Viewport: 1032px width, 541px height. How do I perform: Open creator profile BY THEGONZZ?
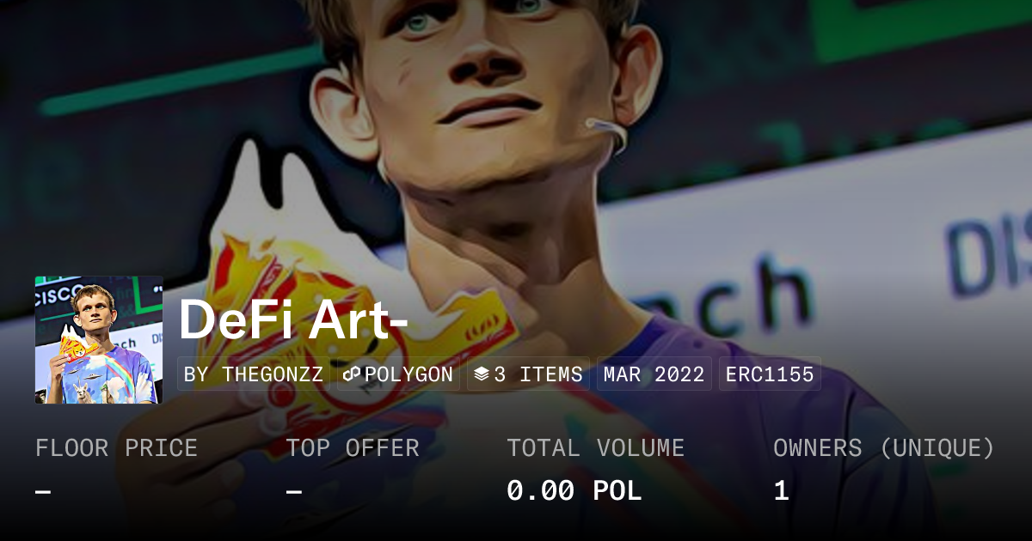254,374
